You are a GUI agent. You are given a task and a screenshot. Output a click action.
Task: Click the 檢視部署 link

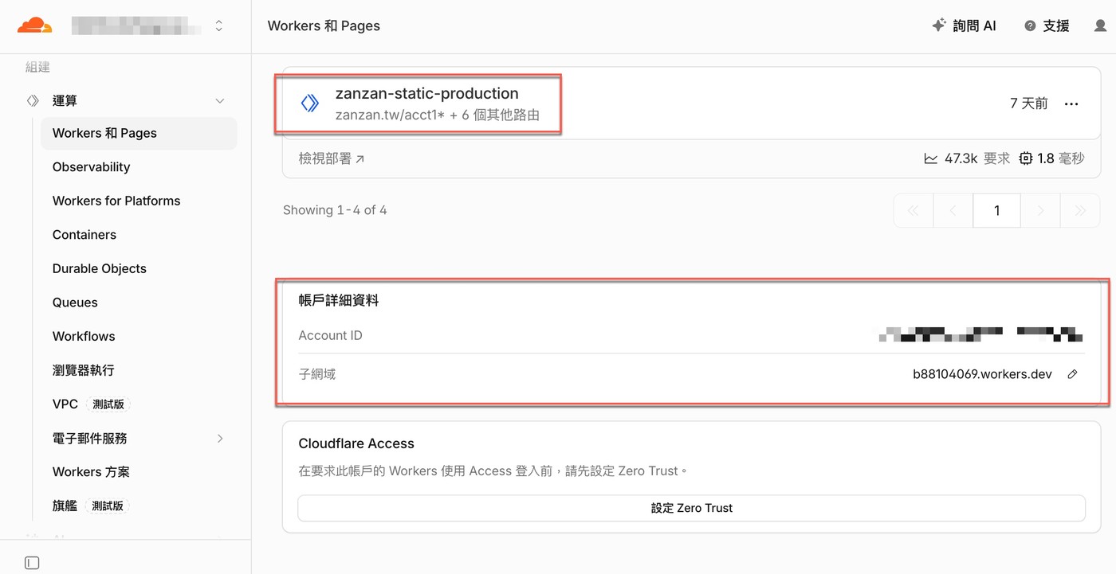pyautogui.click(x=332, y=159)
